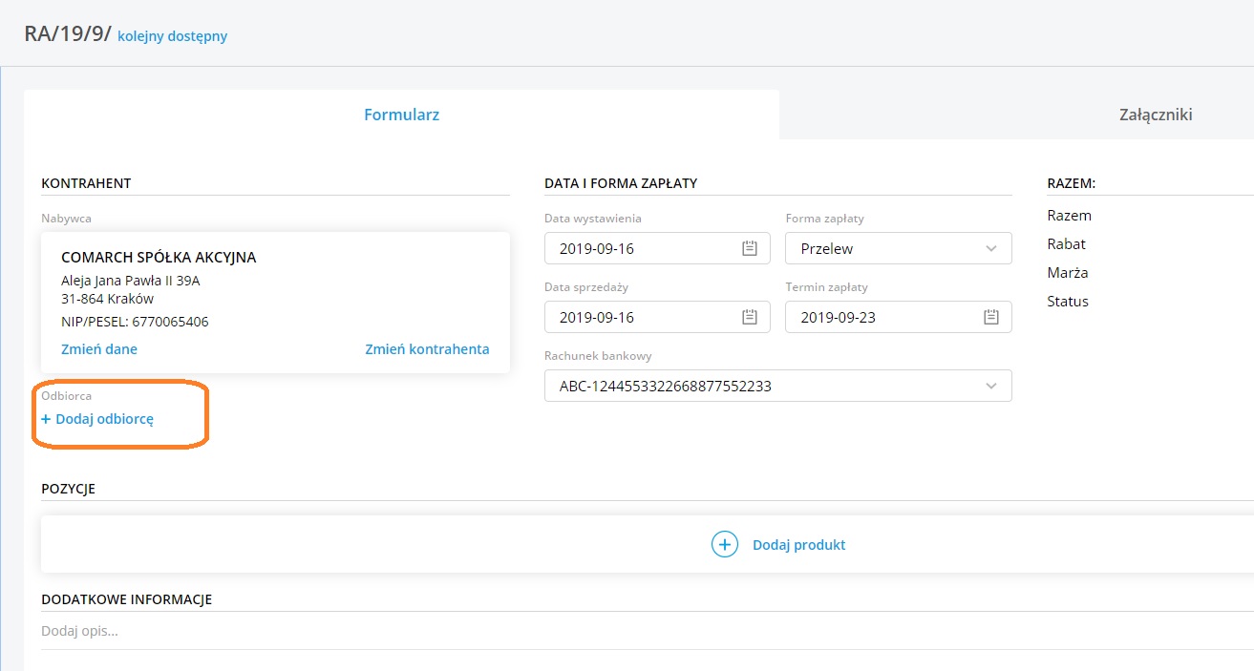Open calendar picker for Data wystawienia

750,249
